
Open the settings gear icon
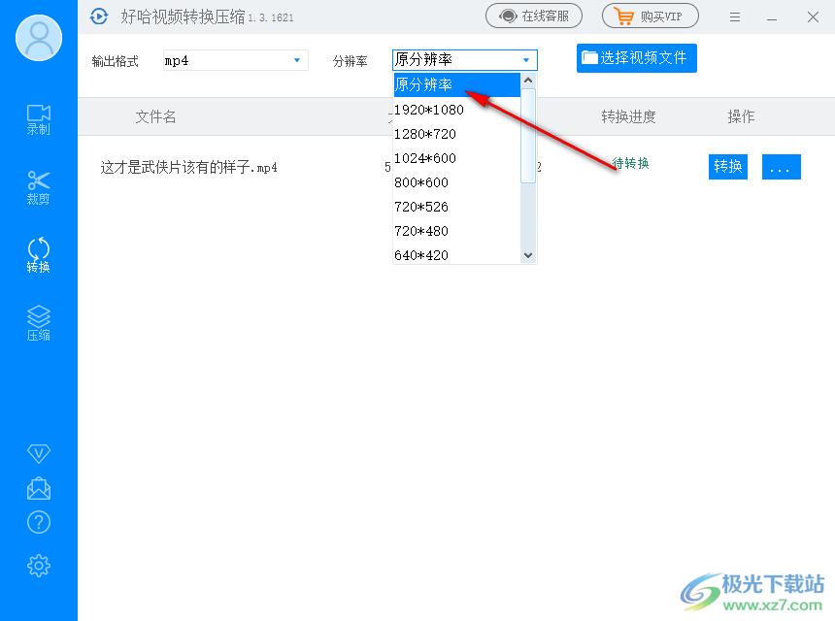[38, 566]
